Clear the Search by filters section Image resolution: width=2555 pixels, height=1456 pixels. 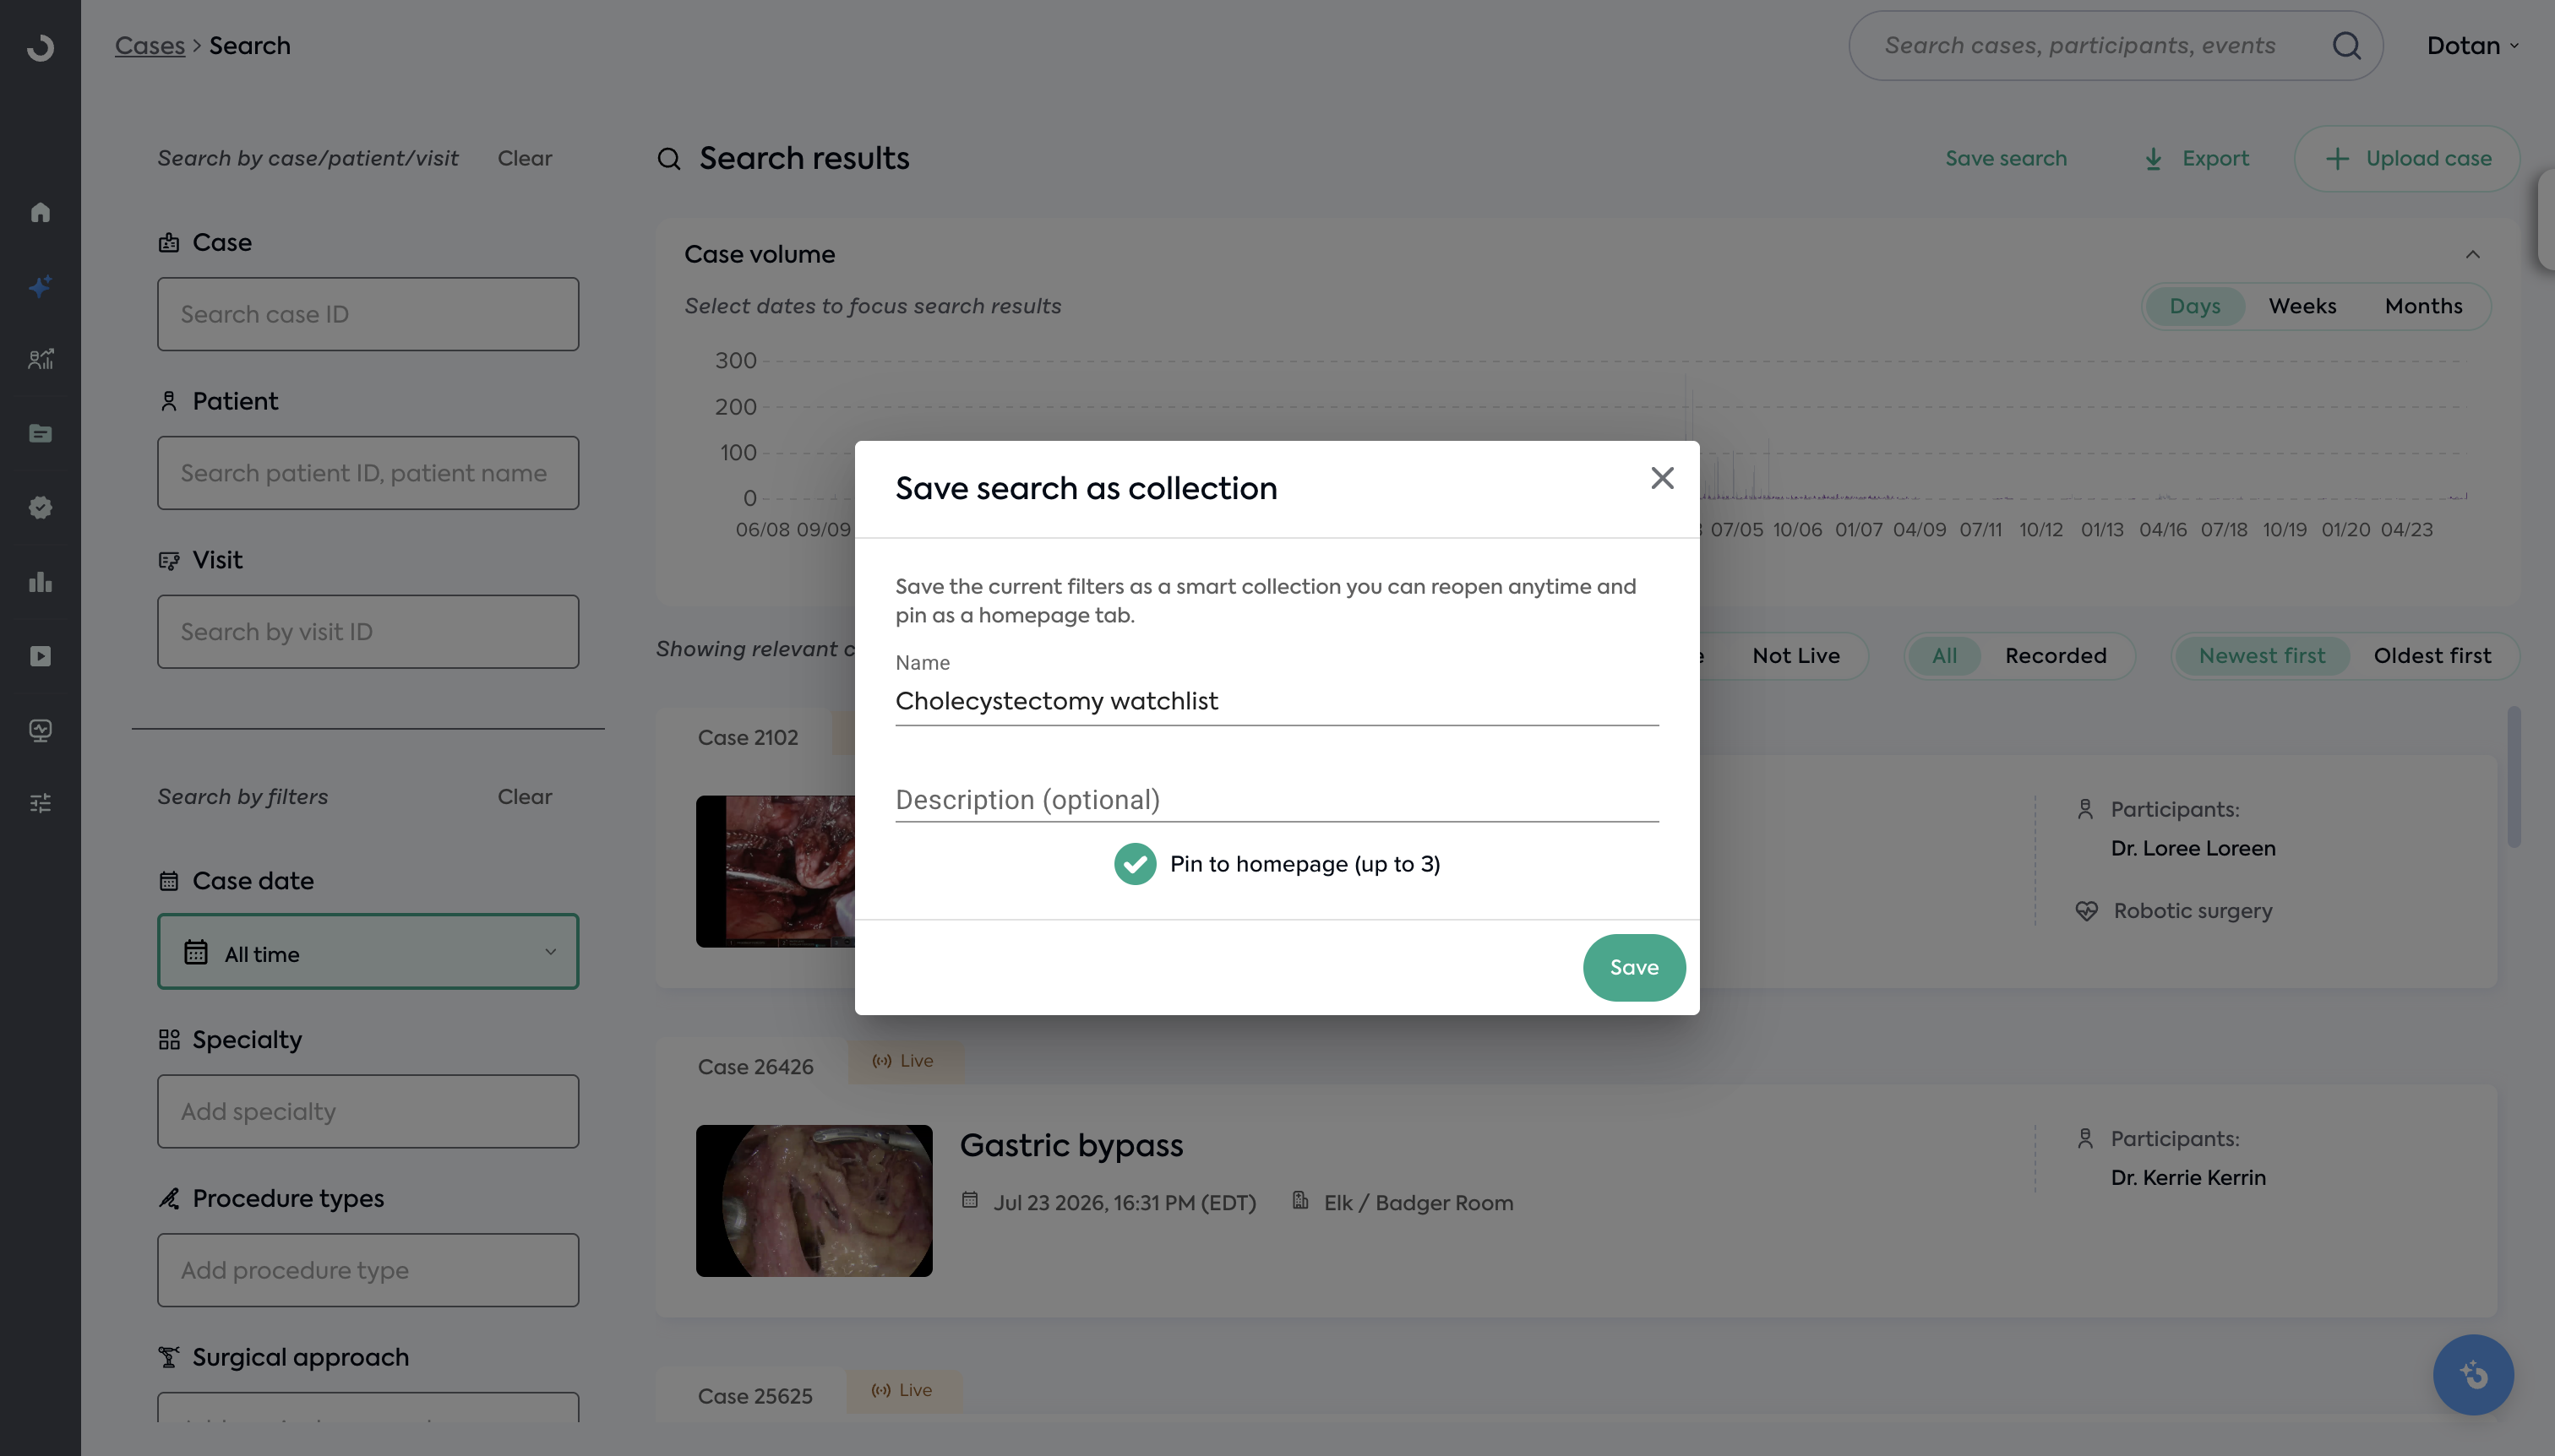click(524, 797)
